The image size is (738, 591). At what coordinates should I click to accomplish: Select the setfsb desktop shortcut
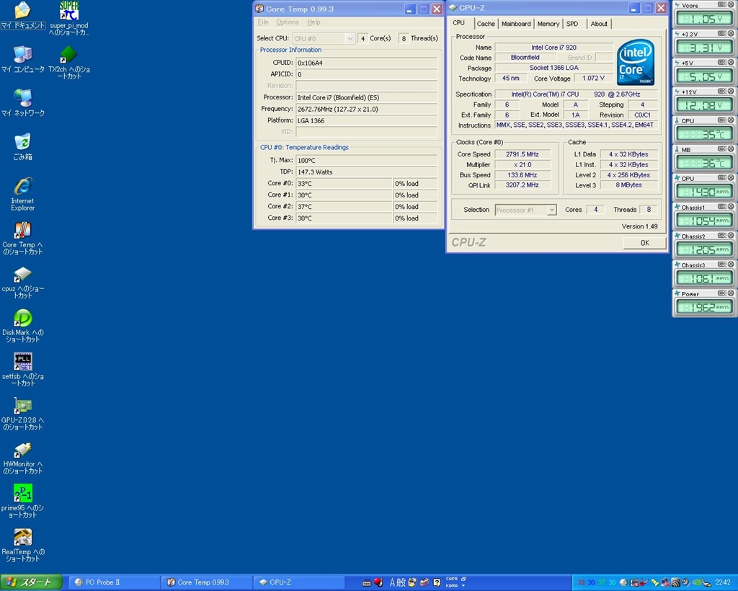point(22,362)
